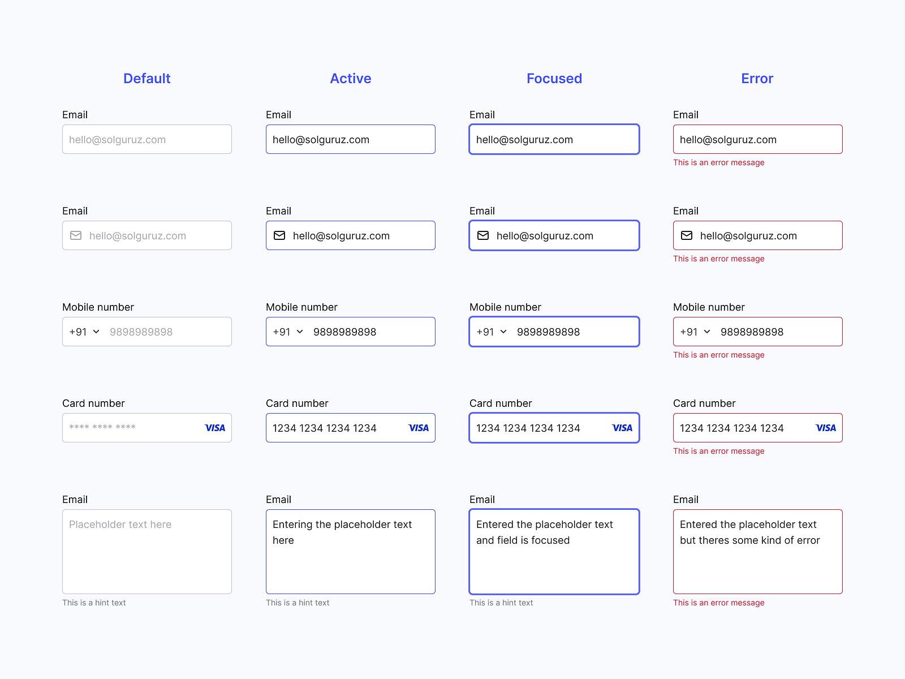Click the Default column heading

(147, 79)
